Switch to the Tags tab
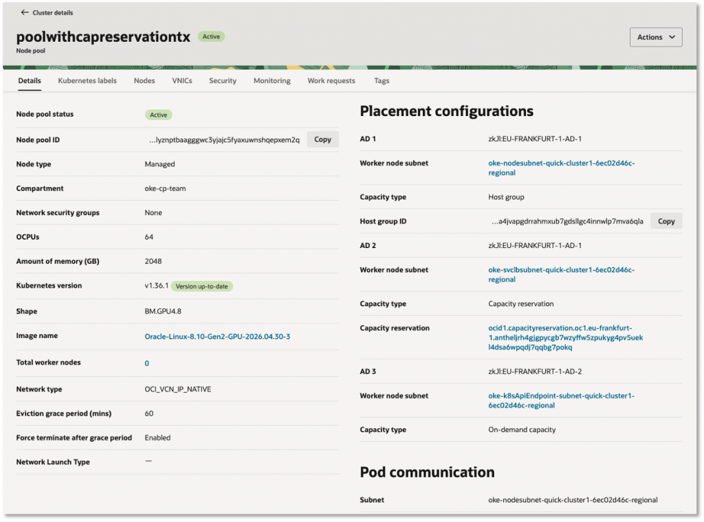The height and width of the screenshot is (522, 704). click(x=382, y=81)
